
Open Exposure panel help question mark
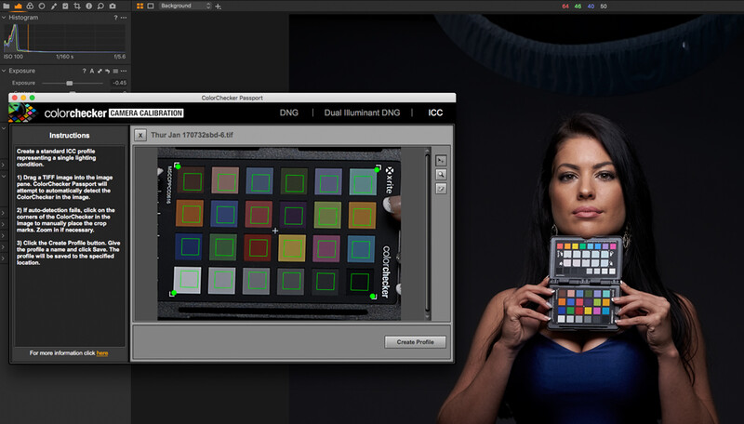pyautogui.click(x=84, y=72)
